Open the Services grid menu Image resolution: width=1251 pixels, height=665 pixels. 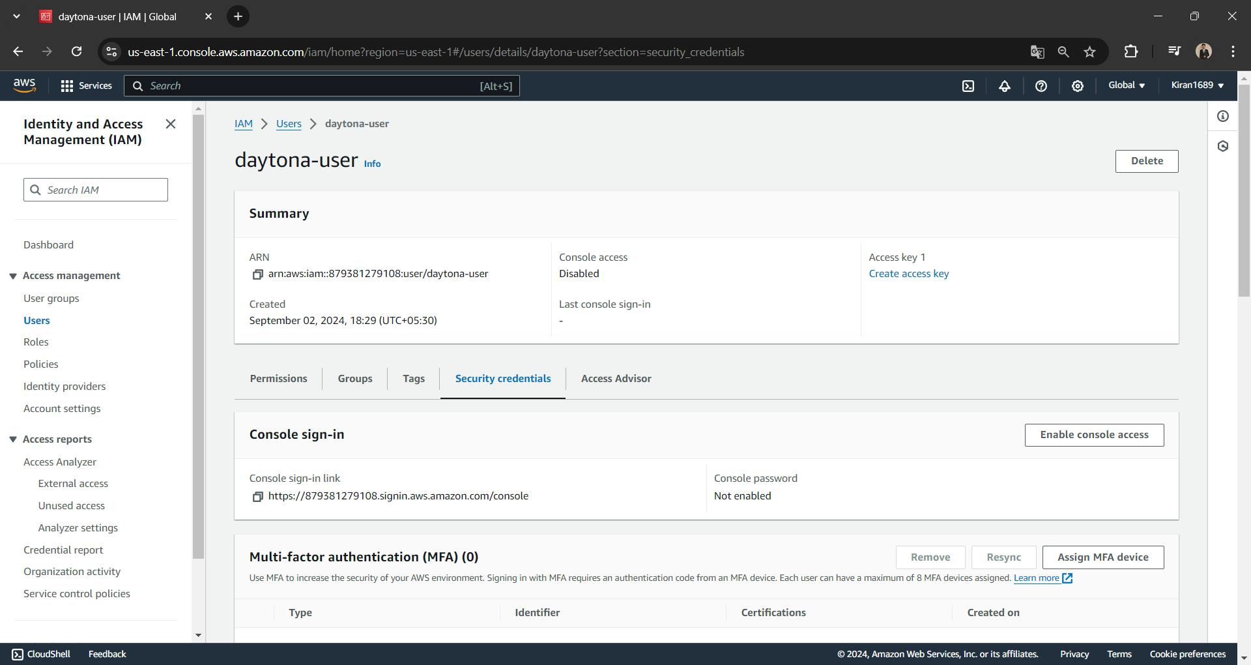click(86, 86)
